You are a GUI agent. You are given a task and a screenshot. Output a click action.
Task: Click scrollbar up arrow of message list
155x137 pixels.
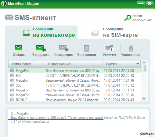144,63
